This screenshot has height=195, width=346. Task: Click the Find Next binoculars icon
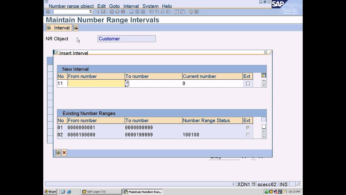tap(143, 12)
